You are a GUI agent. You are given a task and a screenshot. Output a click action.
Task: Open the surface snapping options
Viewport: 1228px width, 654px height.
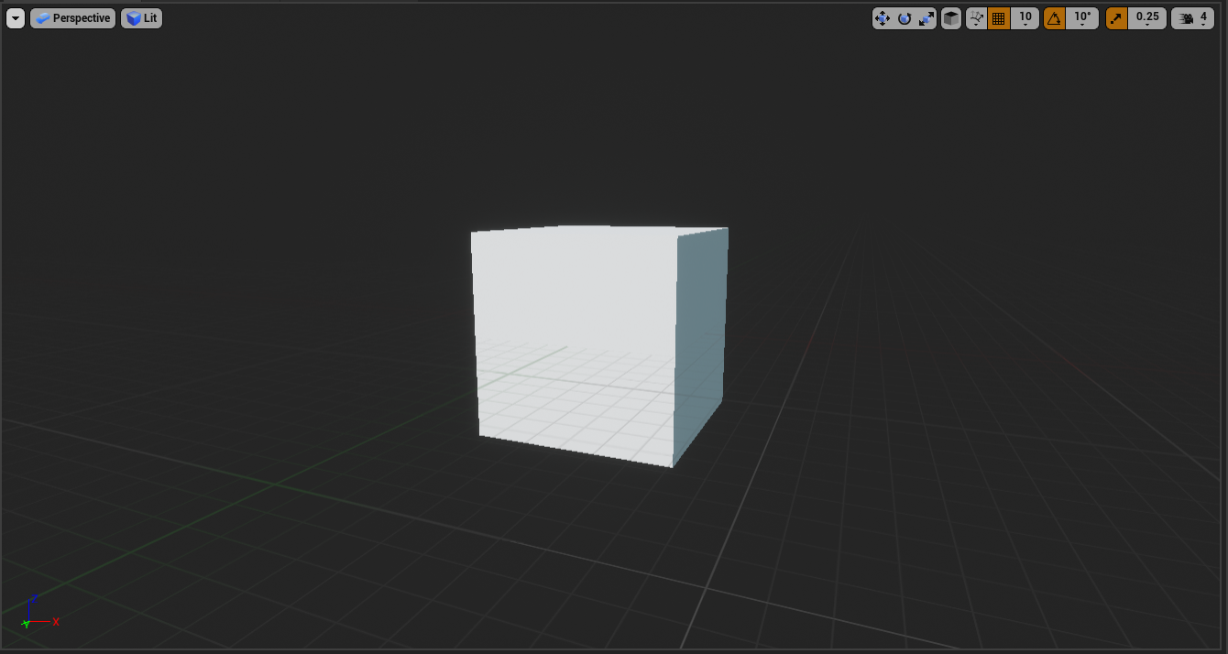click(x=976, y=18)
